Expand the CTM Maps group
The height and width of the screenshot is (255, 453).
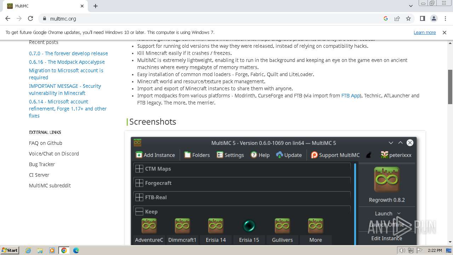click(139, 169)
